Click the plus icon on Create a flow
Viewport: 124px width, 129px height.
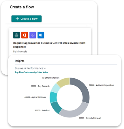pos(17,19)
